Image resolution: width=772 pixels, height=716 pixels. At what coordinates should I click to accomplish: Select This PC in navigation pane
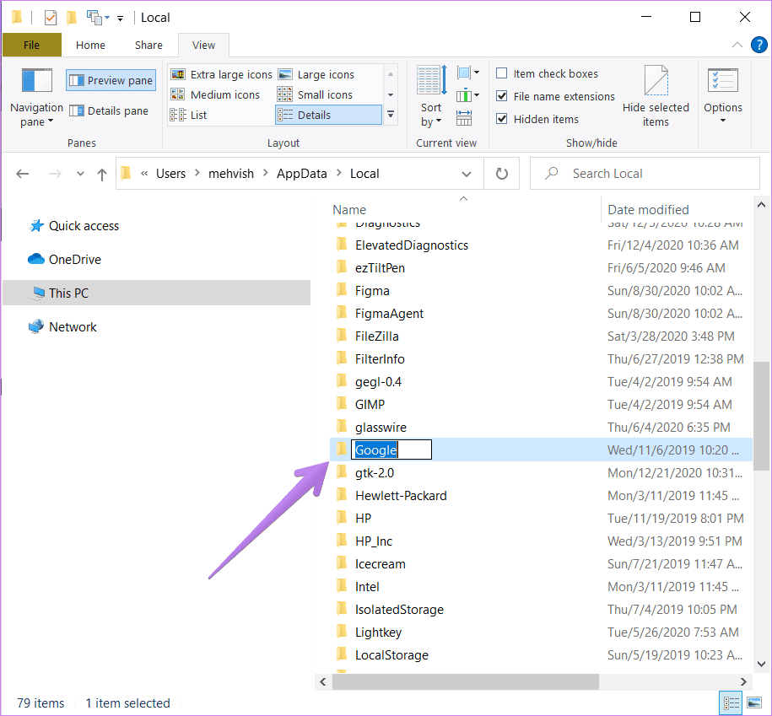click(157, 293)
